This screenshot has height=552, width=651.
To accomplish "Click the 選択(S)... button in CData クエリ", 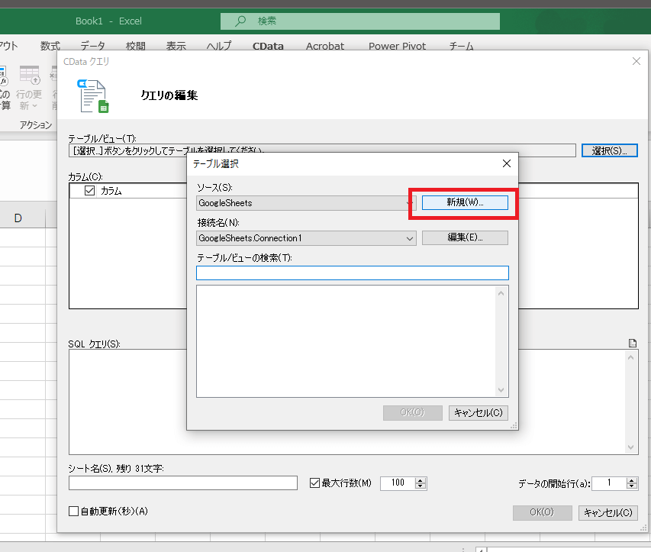I will coord(609,150).
